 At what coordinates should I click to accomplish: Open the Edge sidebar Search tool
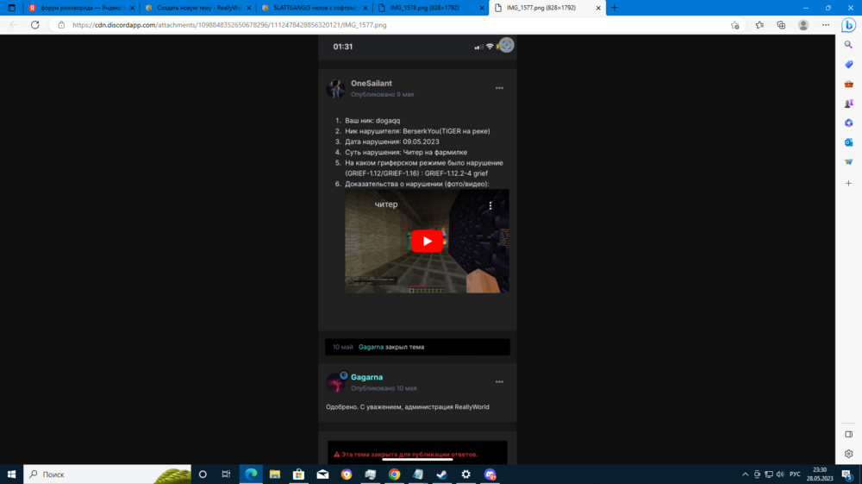click(x=848, y=45)
